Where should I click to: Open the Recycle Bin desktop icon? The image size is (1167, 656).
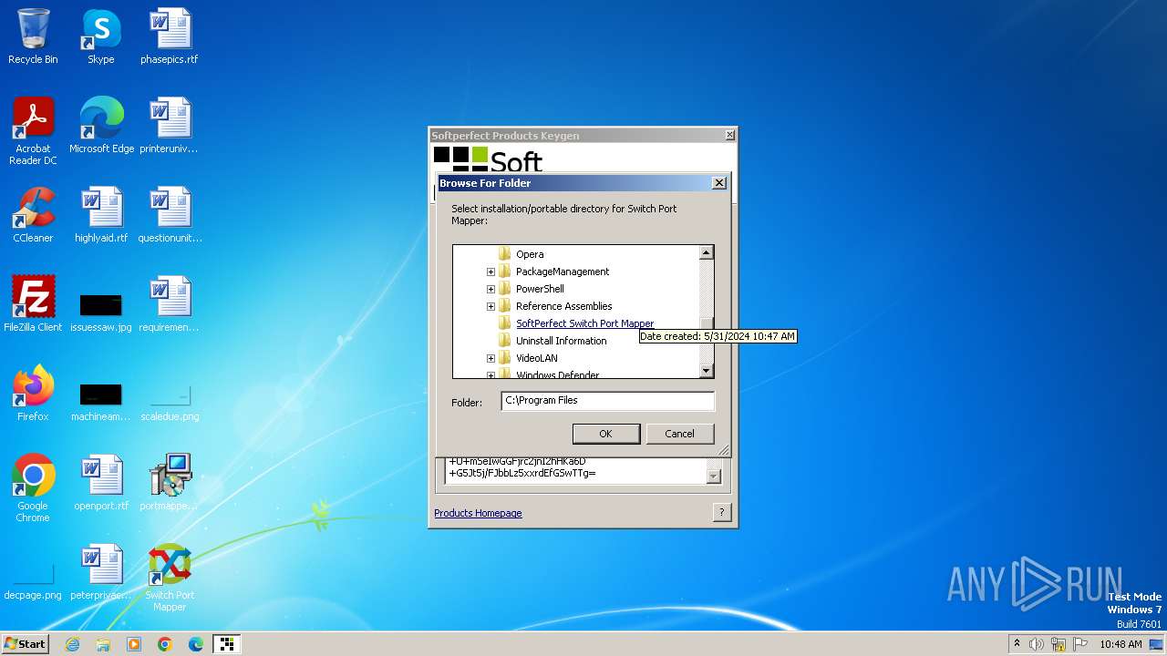coord(33,36)
